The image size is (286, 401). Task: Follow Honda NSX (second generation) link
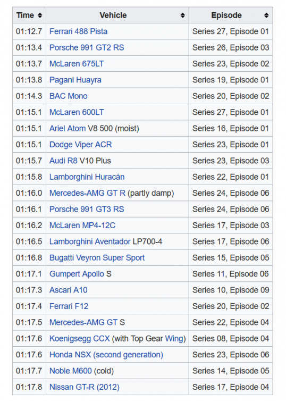[106, 355]
